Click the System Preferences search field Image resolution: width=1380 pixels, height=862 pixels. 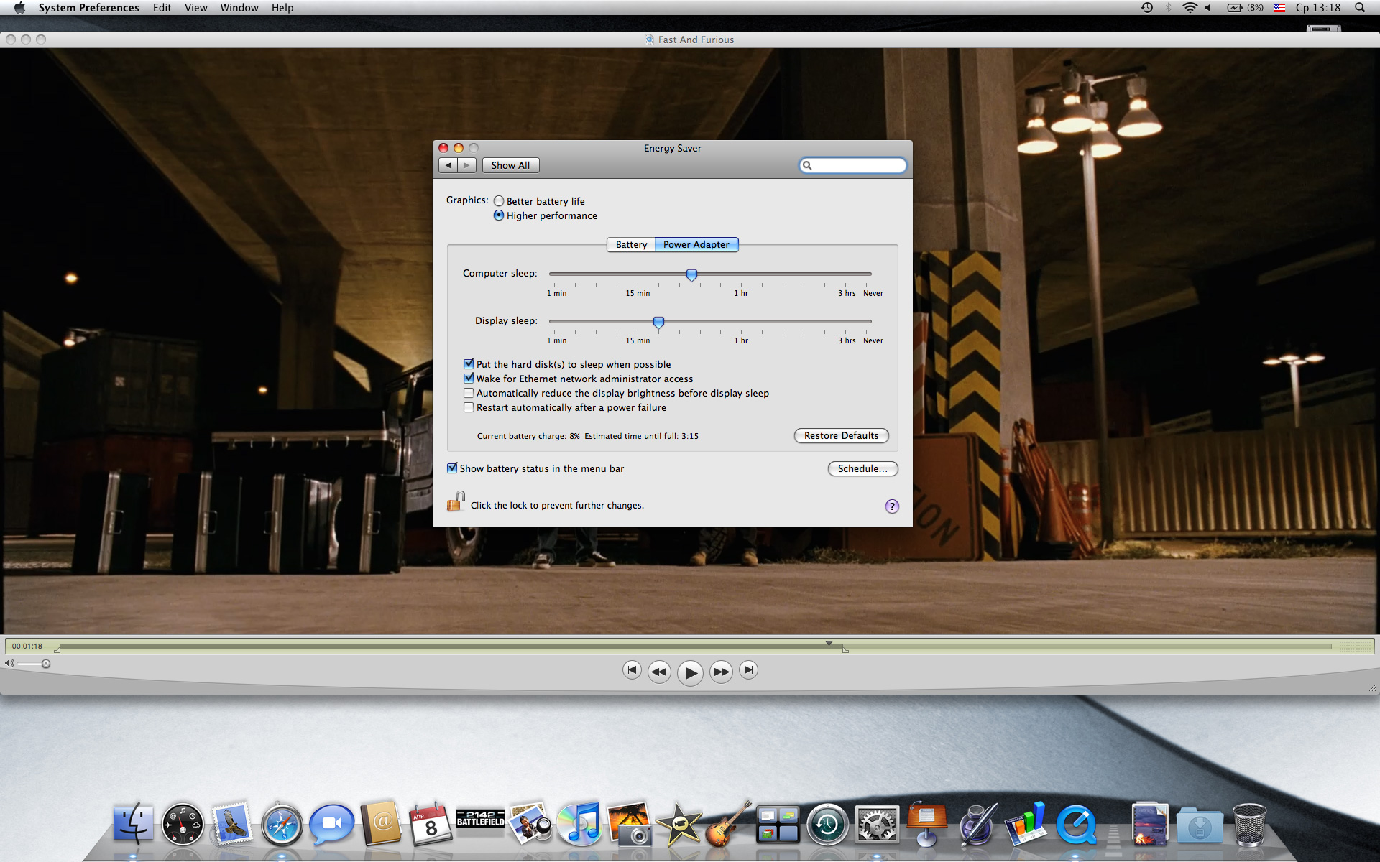(x=853, y=165)
